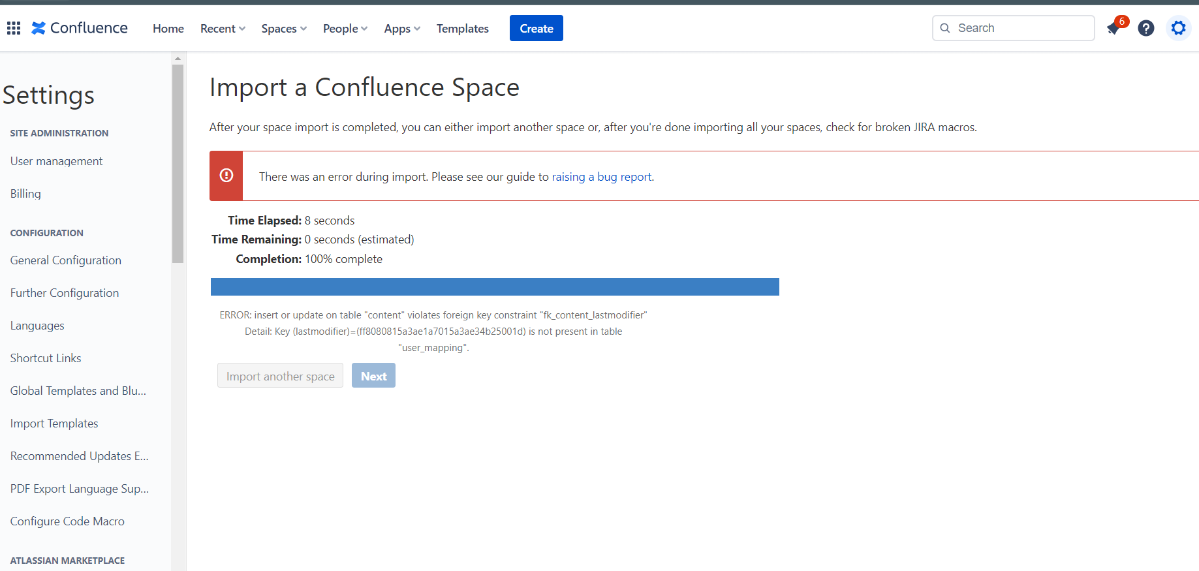This screenshot has width=1199, height=571.
Task: Open Import Templates
Action: coord(54,424)
